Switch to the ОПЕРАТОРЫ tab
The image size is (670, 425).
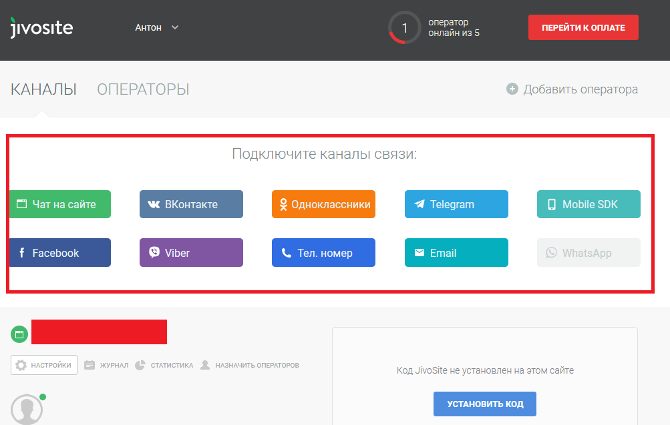pyautogui.click(x=143, y=89)
